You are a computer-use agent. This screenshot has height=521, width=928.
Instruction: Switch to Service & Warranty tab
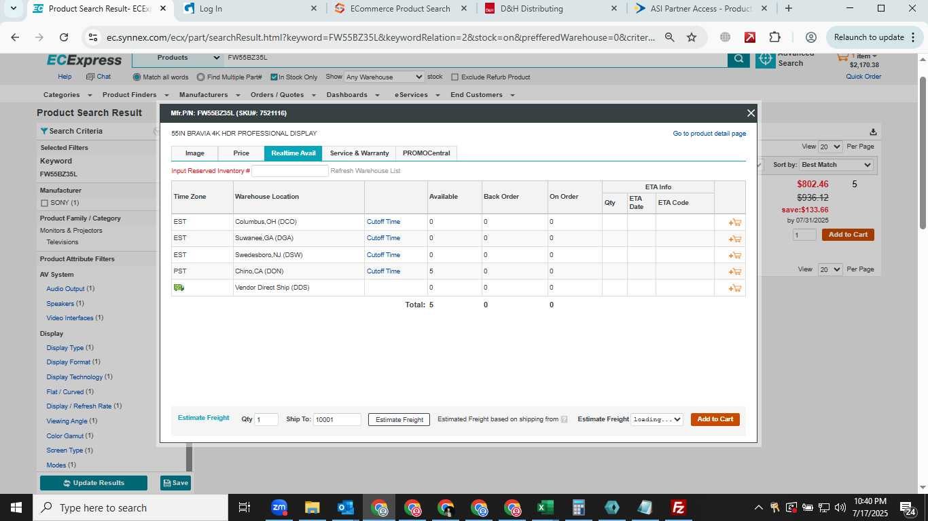point(359,153)
